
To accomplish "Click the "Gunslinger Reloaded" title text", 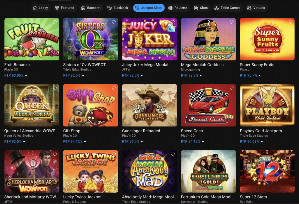I will (x=141, y=131).
